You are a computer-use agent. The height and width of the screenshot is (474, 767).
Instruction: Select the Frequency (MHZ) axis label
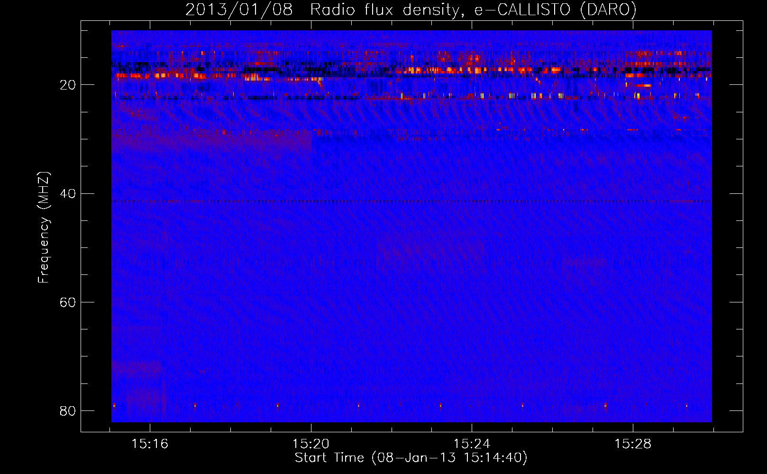coord(44,228)
